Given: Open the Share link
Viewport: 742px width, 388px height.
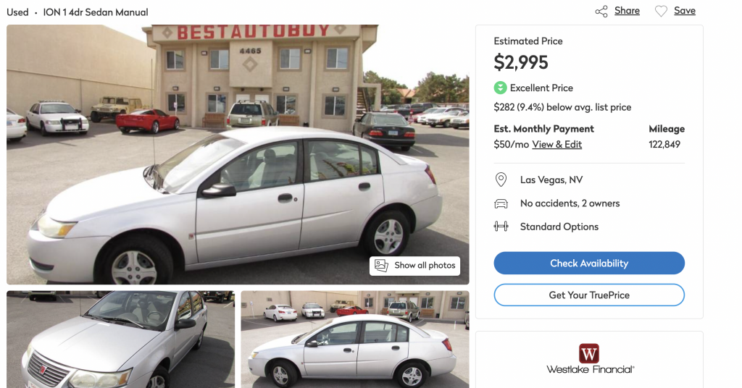Looking at the screenshot, I should click(x=627, y=11).
